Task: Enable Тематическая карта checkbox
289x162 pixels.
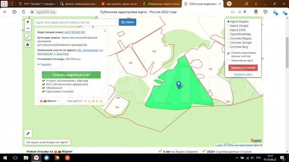Action: click(x=228, y=61)
